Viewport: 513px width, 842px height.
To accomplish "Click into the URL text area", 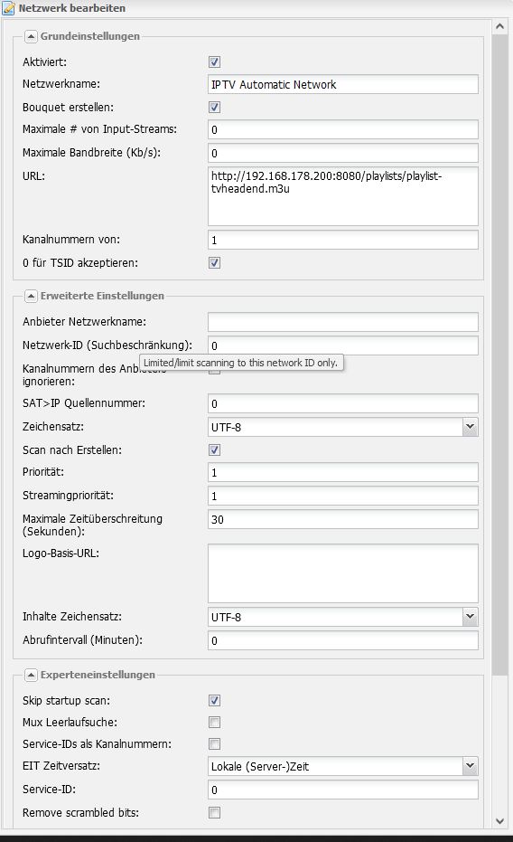I will 342,196.
